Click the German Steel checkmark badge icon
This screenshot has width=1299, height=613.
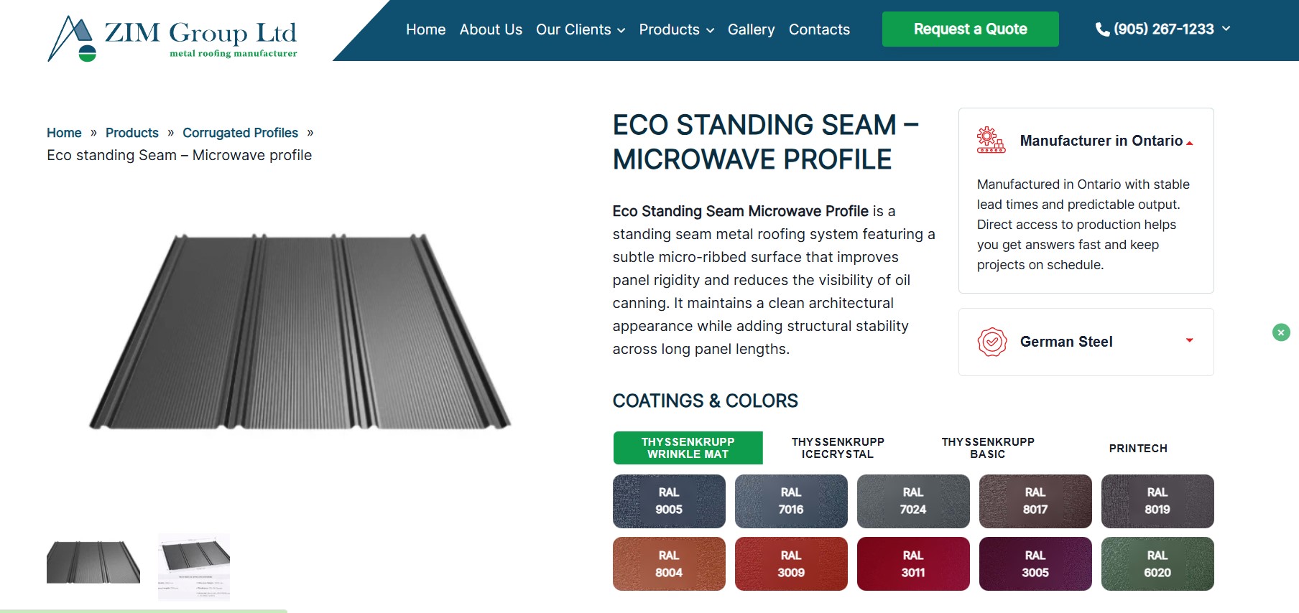[991, 342]
